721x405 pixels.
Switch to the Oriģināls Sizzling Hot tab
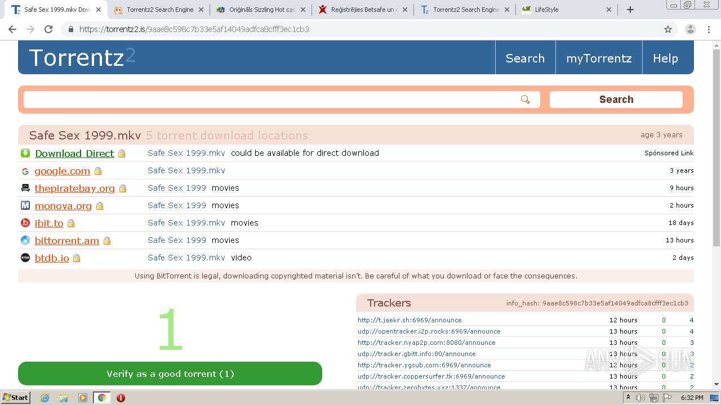click(261, 10)
